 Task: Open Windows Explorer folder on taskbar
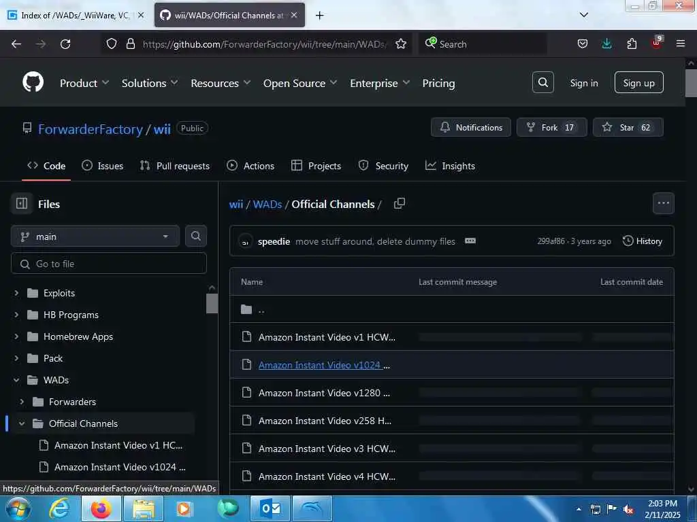click(143, 508)
